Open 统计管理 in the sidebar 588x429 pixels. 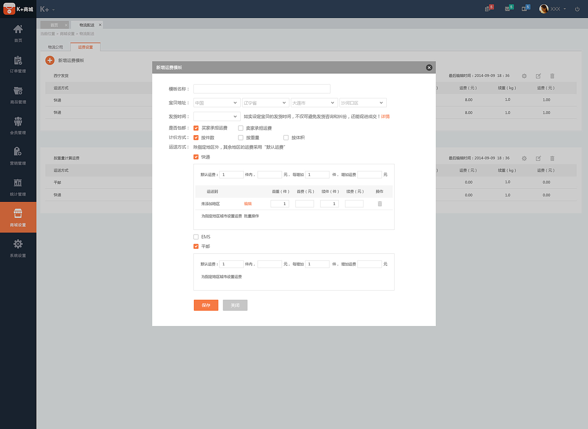tap(18, 187)
